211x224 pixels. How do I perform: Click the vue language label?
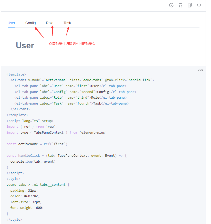[200, 70]
